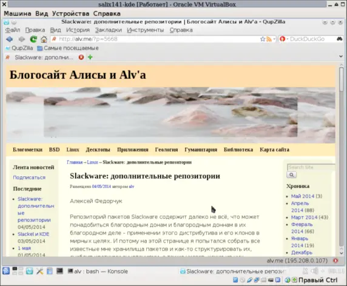The width and height of the screenshot is (347, 286).
Task: Open virtual desktop pager in taskbar
Action: tap(18, 271)
